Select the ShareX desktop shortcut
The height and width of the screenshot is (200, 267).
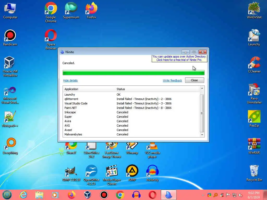pos(71,148)
